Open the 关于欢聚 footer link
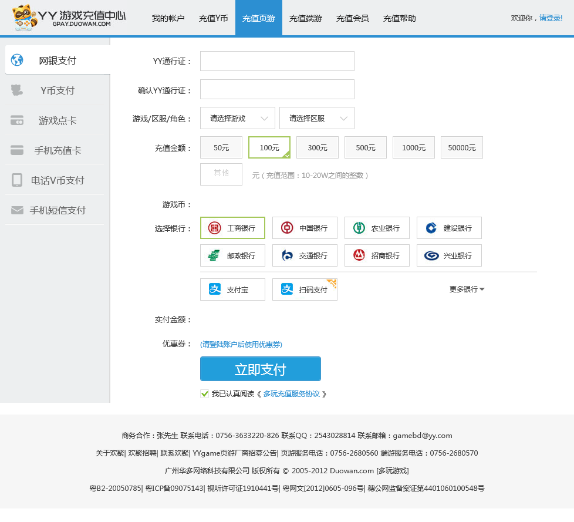 (110, 453)
